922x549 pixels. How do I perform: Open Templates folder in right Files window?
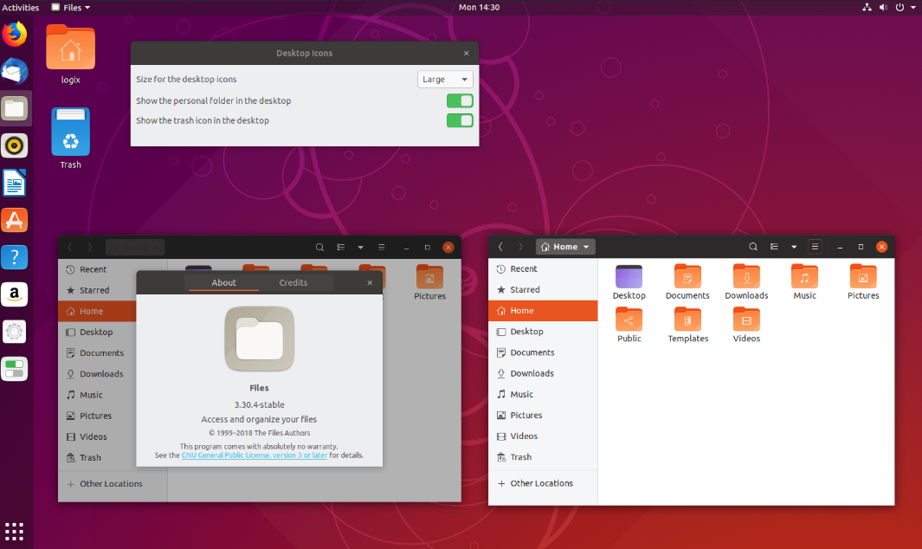pos(688,326)
